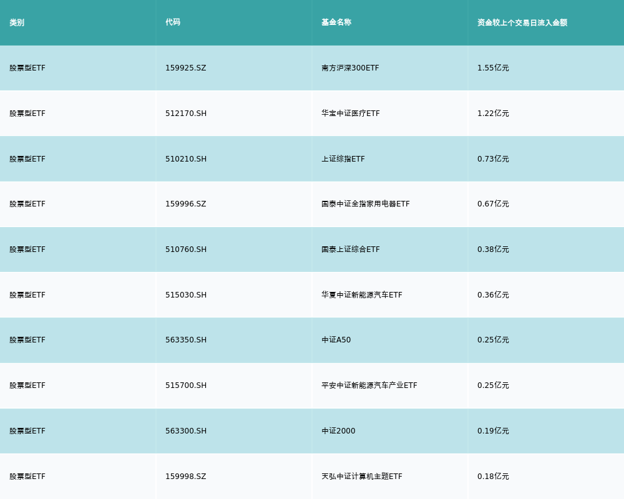The image size is (624, 499).
Task: Select fund name 华宝中证医疗ETF
Action: coord(351,114)
